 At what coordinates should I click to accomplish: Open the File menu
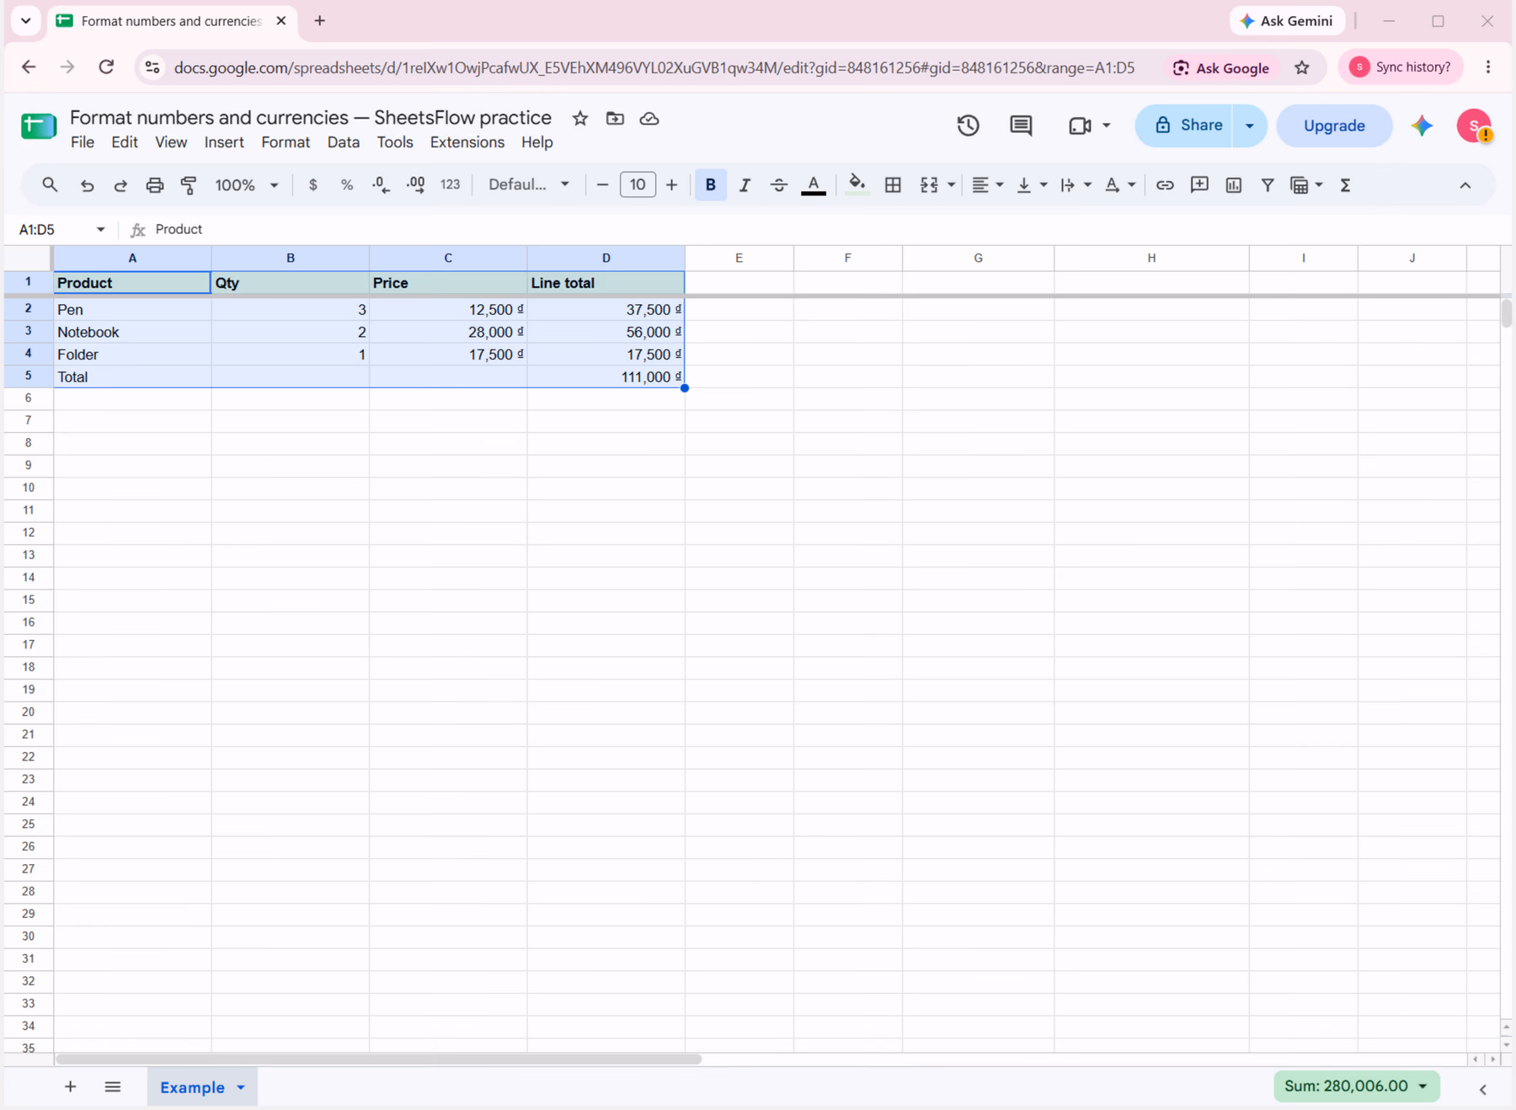[83, 142]
